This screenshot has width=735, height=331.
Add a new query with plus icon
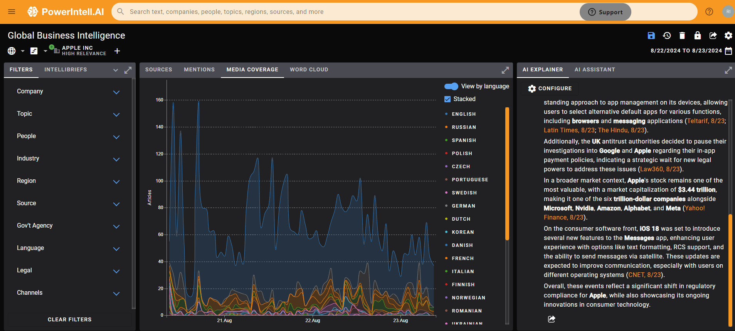pos(117,51)
